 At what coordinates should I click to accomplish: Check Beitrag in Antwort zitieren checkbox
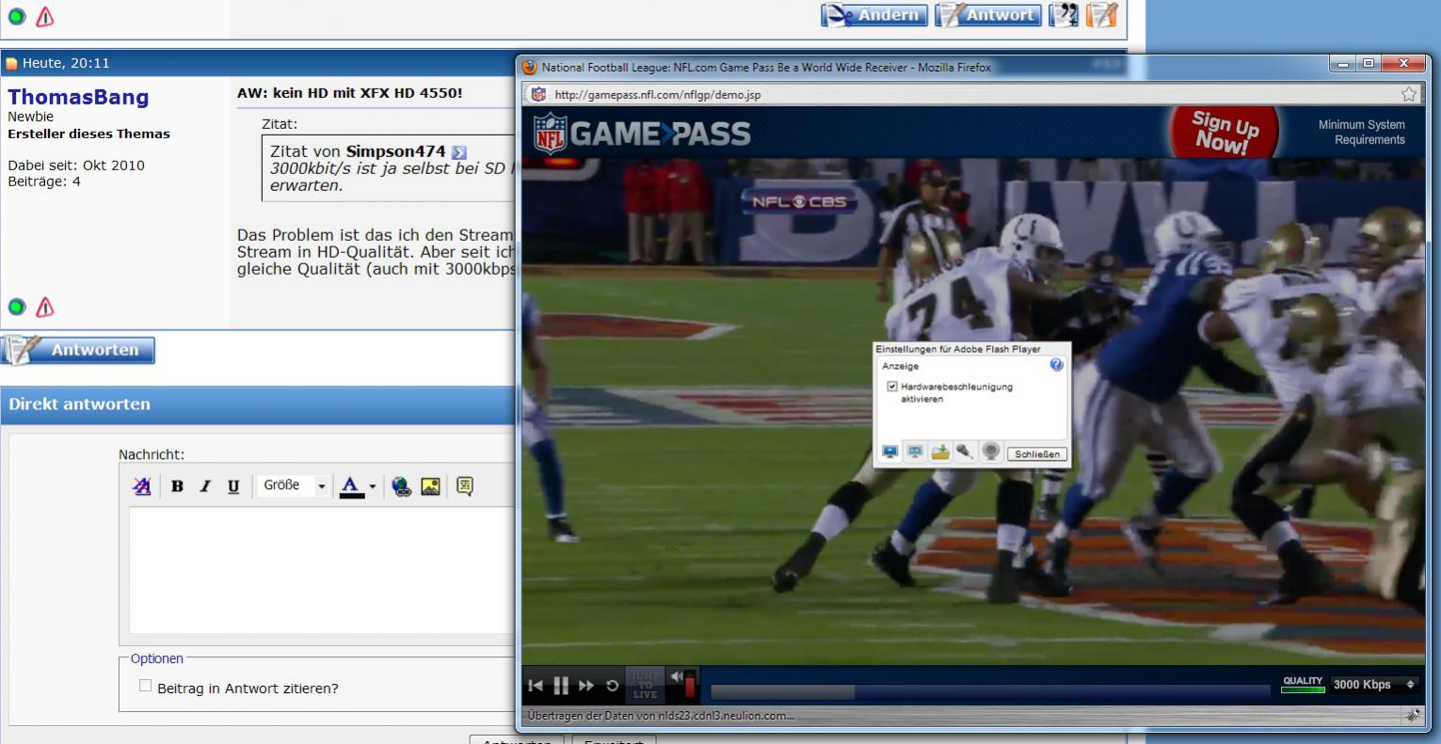(x=145, y=686)
